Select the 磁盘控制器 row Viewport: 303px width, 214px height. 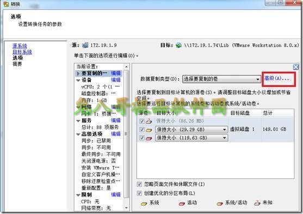point(98,93)
